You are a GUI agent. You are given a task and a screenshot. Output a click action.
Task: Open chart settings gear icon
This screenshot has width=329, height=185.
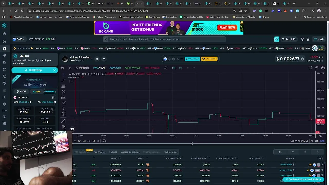point(317,68)
